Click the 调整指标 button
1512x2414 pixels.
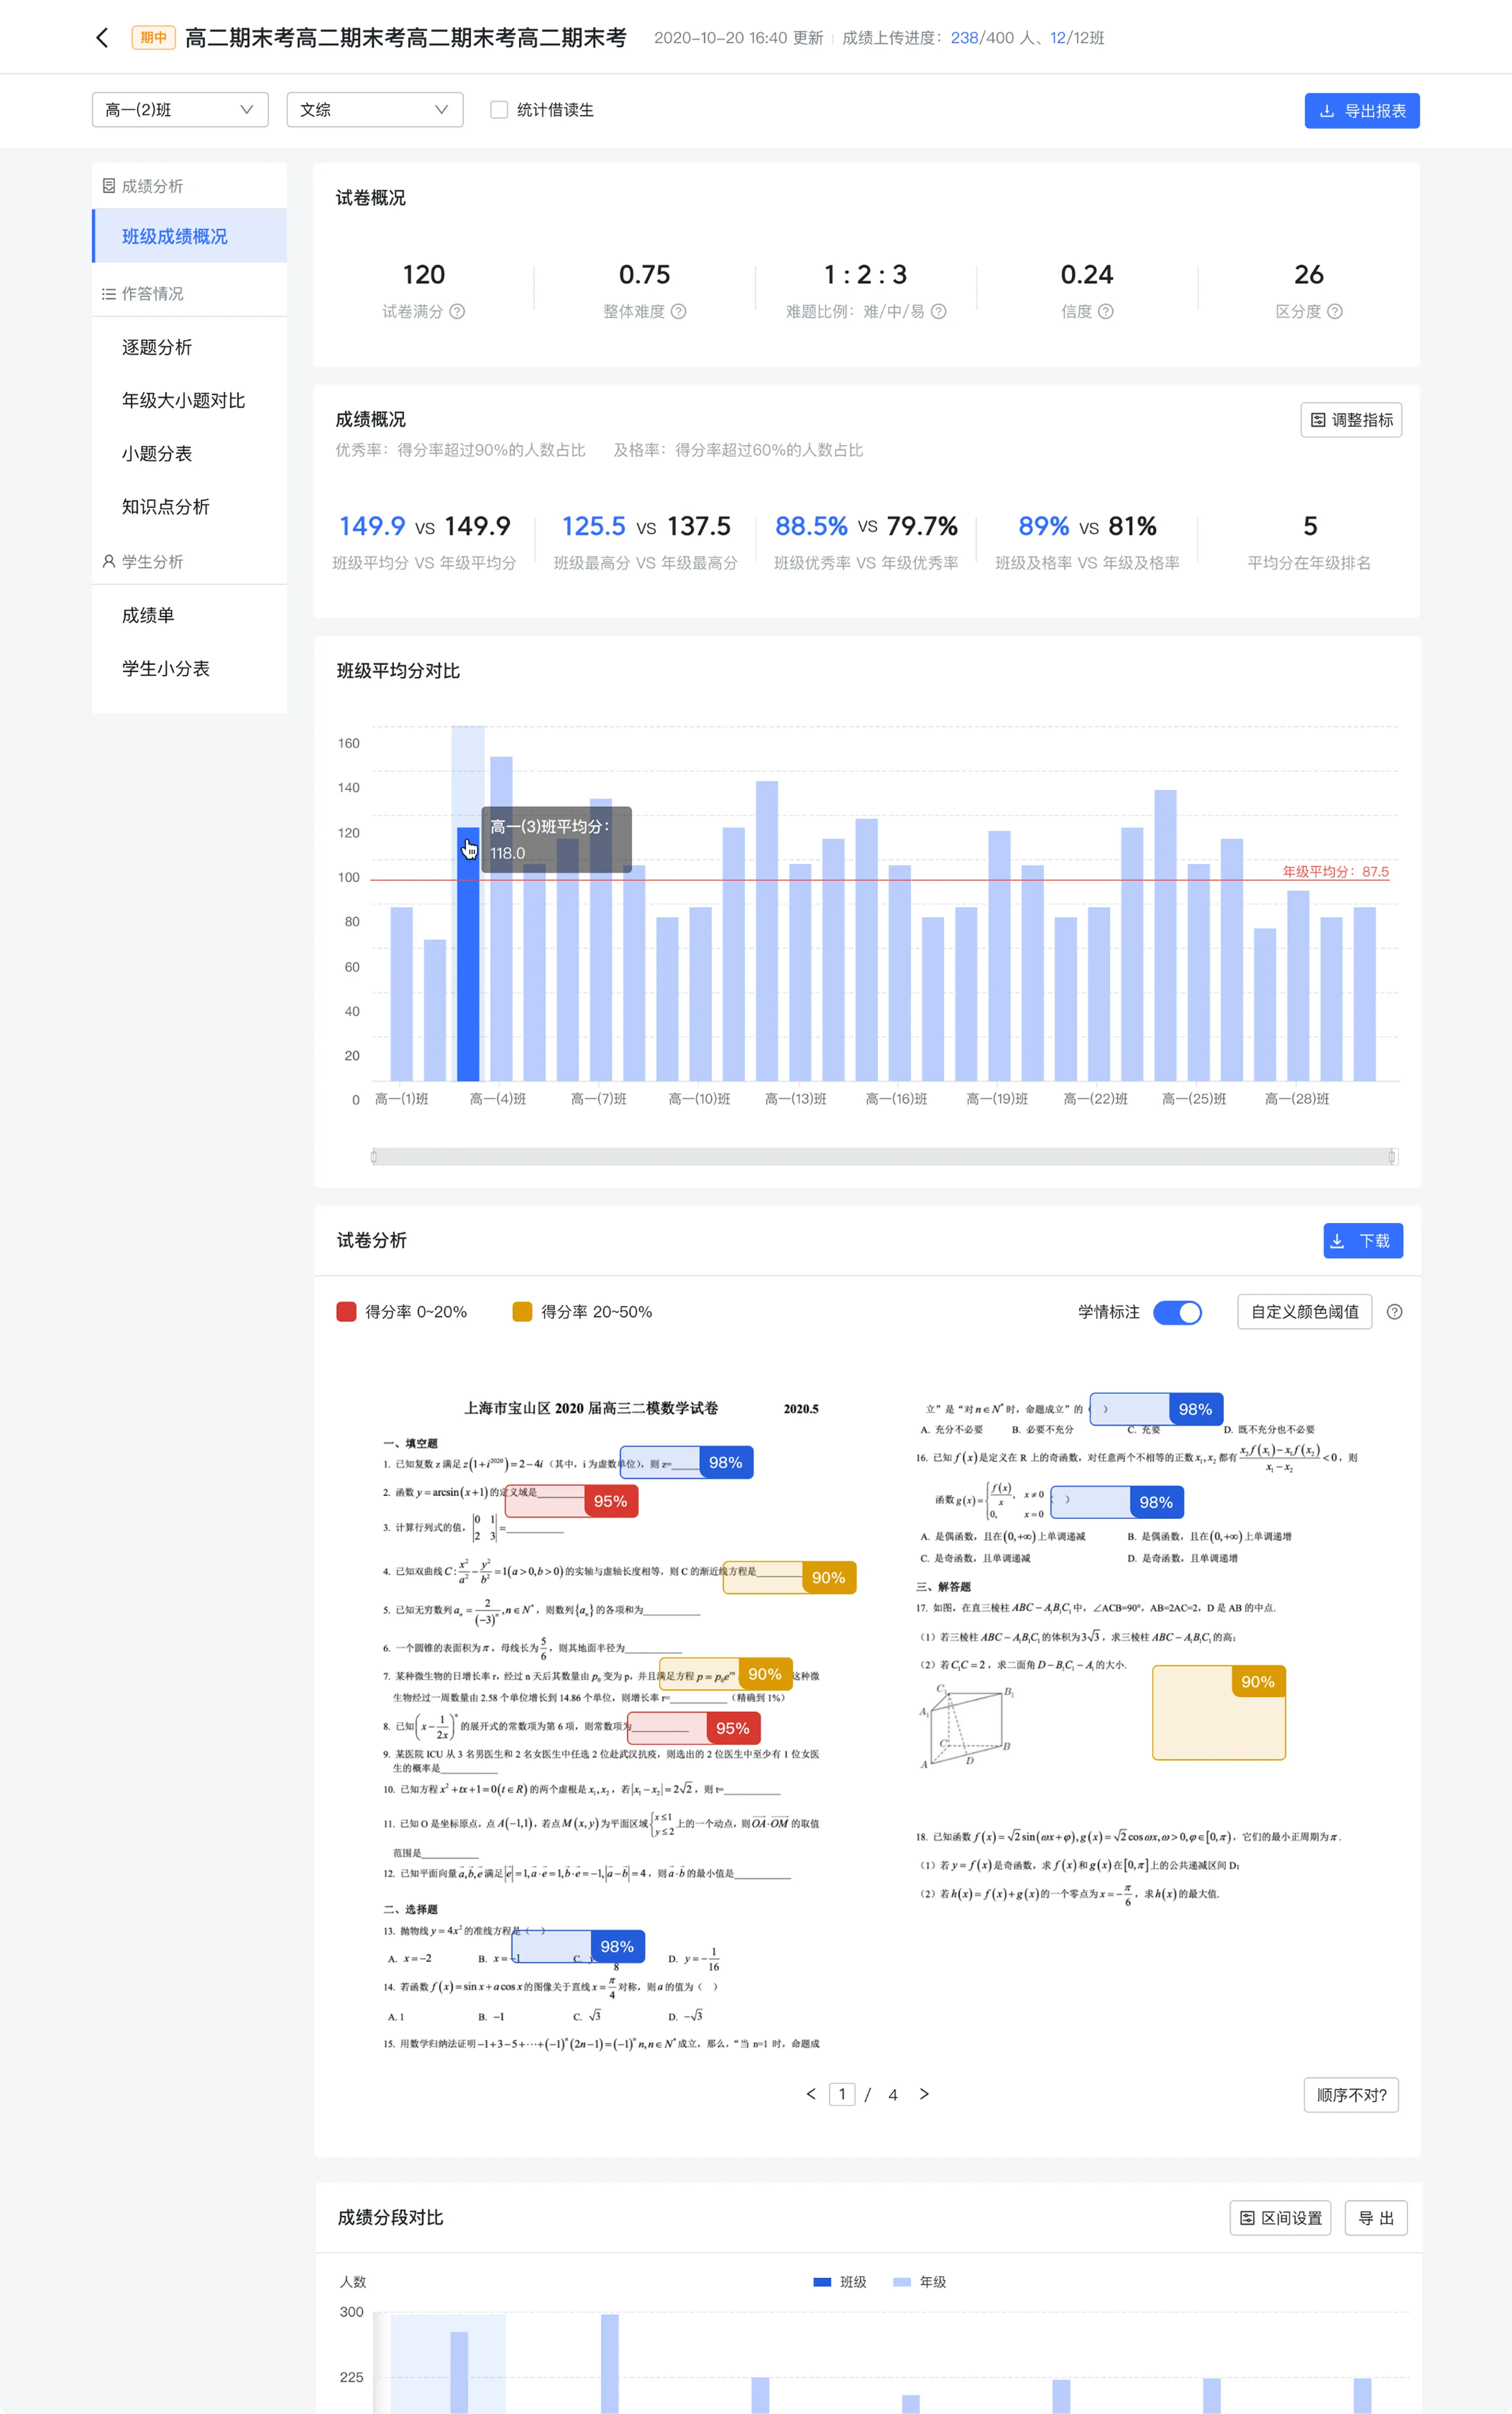pyautogui.click(x=1351, y=420)
